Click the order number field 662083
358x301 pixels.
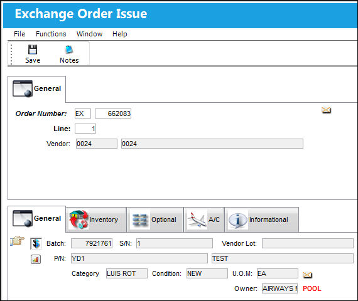tap(113, 114)
